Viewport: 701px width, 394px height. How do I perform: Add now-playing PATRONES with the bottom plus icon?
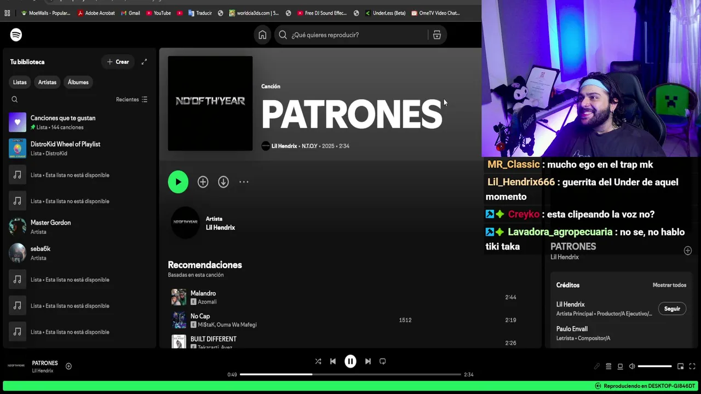tap(68, 366)
